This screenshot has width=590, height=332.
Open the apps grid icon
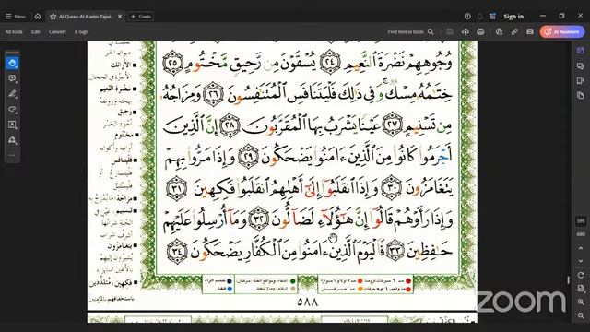(x=492, y=17)
